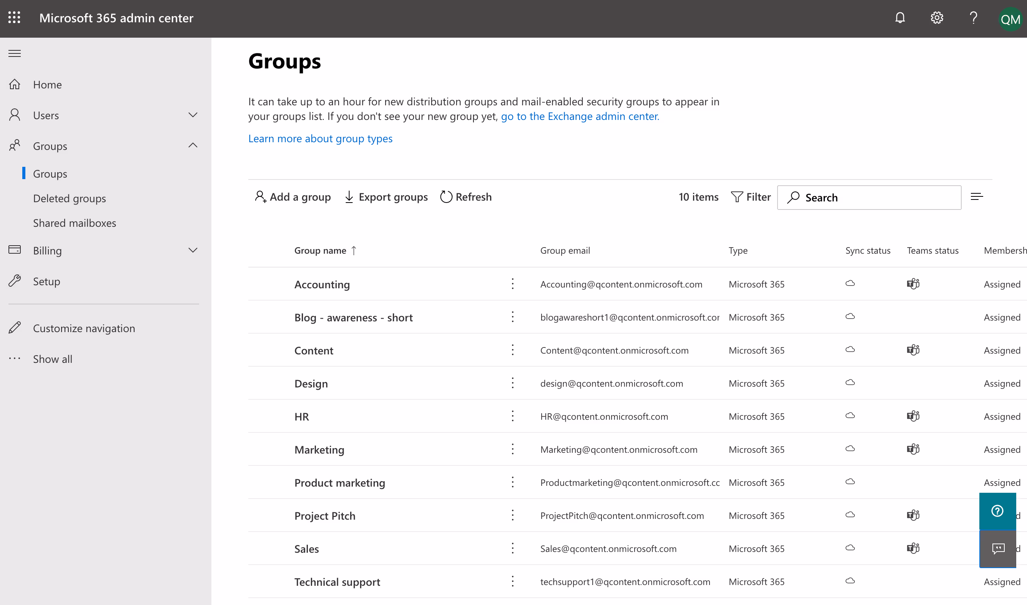Open the teal floating help widget
The height and width of the screenshot is (605, 1027).
point(997,511)
